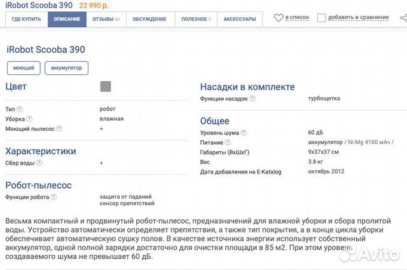Open help icon next to Функции насадок
Image resolution: width=407 pixels, height=270 pixels.
(x=252, y=98)
